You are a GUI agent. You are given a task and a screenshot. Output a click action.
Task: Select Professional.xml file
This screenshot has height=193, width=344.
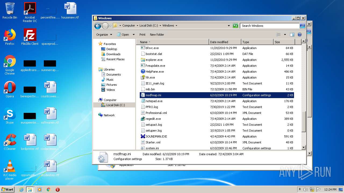tap(156, 113)
